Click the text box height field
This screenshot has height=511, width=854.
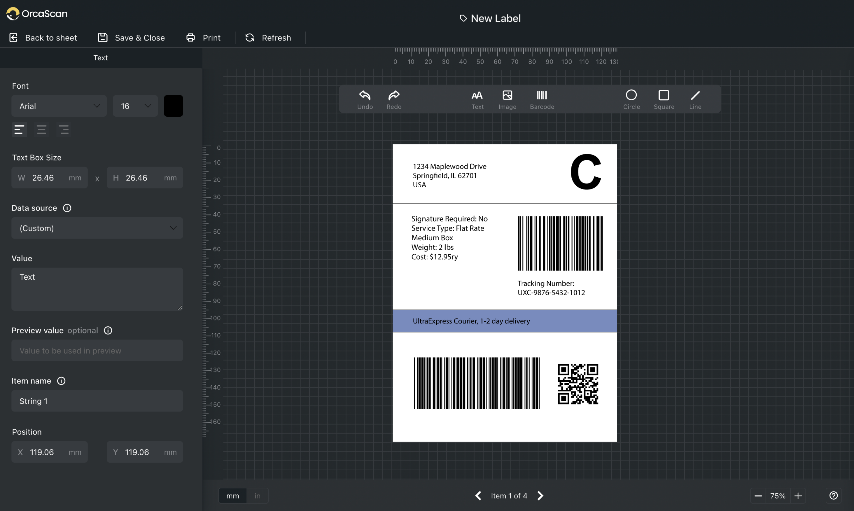pyautogui.click(x=145, y=178)
